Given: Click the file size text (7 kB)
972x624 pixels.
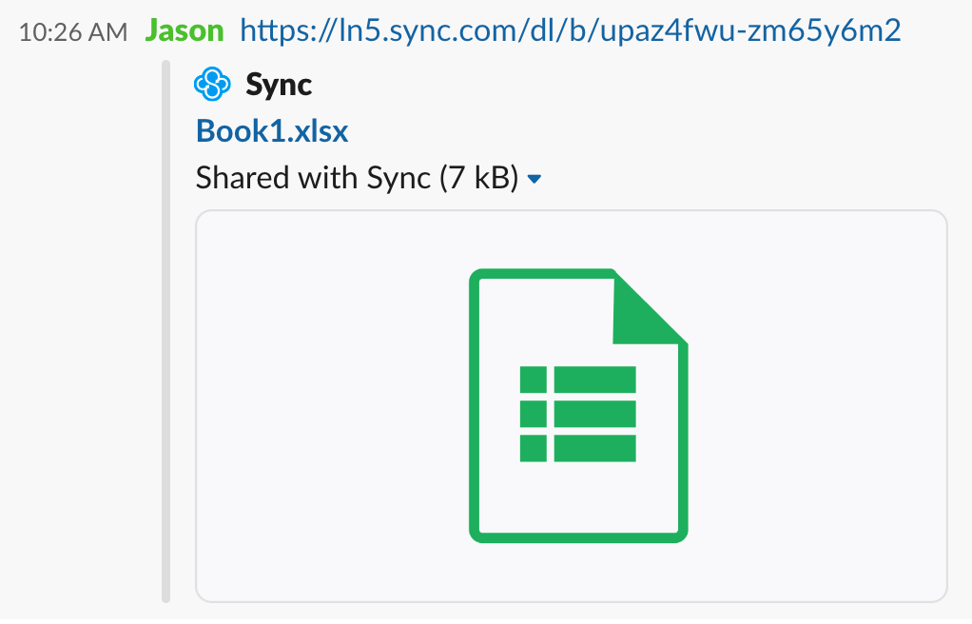Looking at the screenshot, I should 477,177.
